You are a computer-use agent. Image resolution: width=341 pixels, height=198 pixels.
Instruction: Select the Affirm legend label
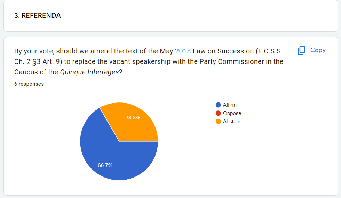tap(230, 105)
